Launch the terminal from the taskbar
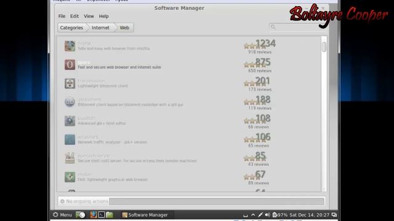The height and width of the screenshot is (221, 394). (102, 215)
